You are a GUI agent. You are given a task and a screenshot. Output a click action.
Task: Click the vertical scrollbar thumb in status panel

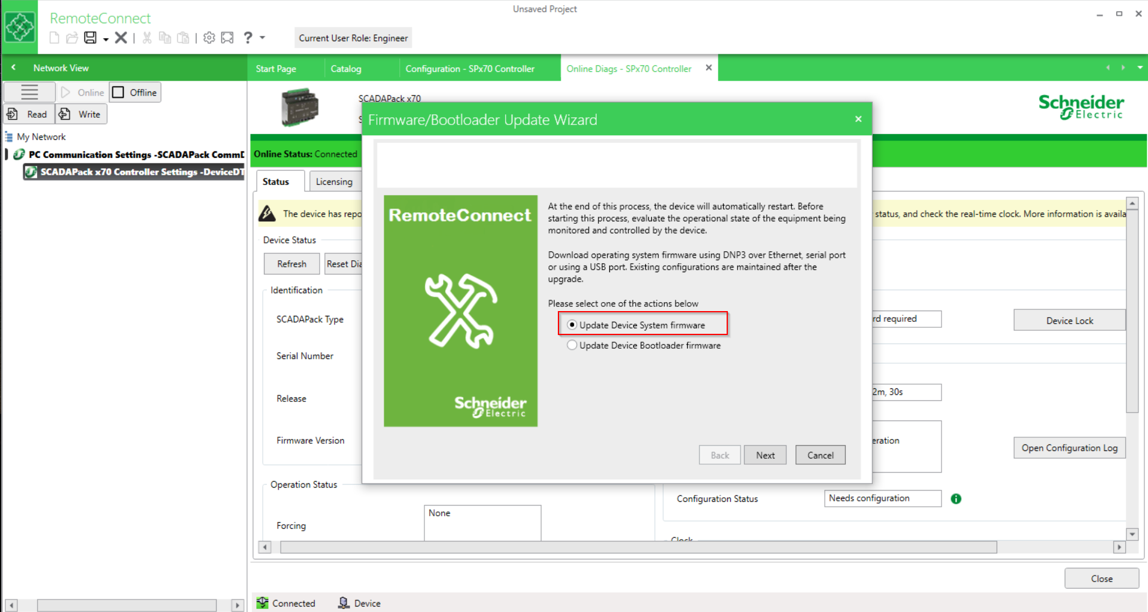click(1132, 311)
